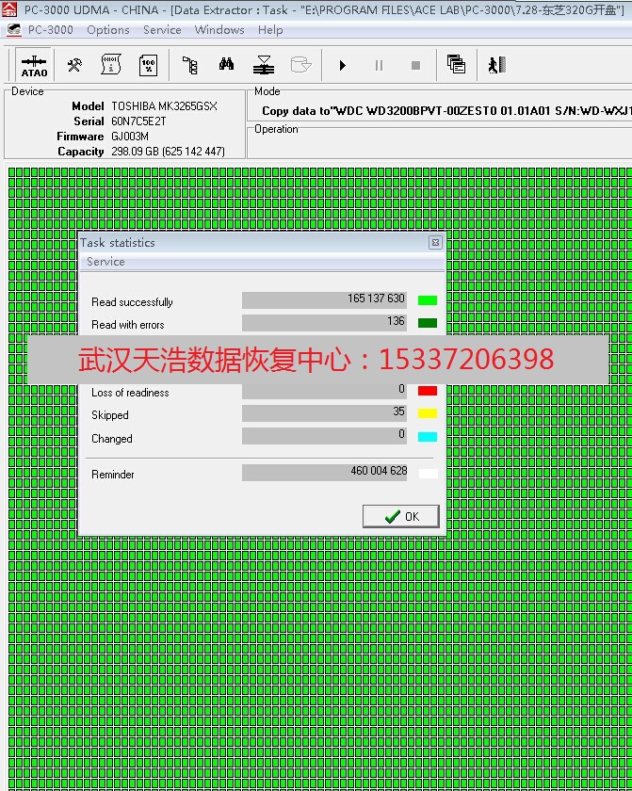The width and height of the screenshot is (632, 791).
Task: Open the Options menu
Action: coord(107,30)
